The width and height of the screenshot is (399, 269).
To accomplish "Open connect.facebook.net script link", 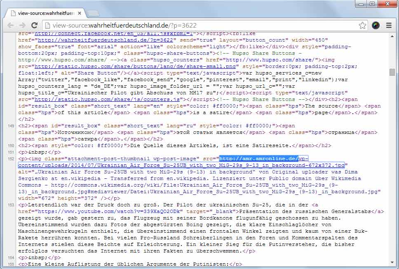I will (x=114, y=33).
